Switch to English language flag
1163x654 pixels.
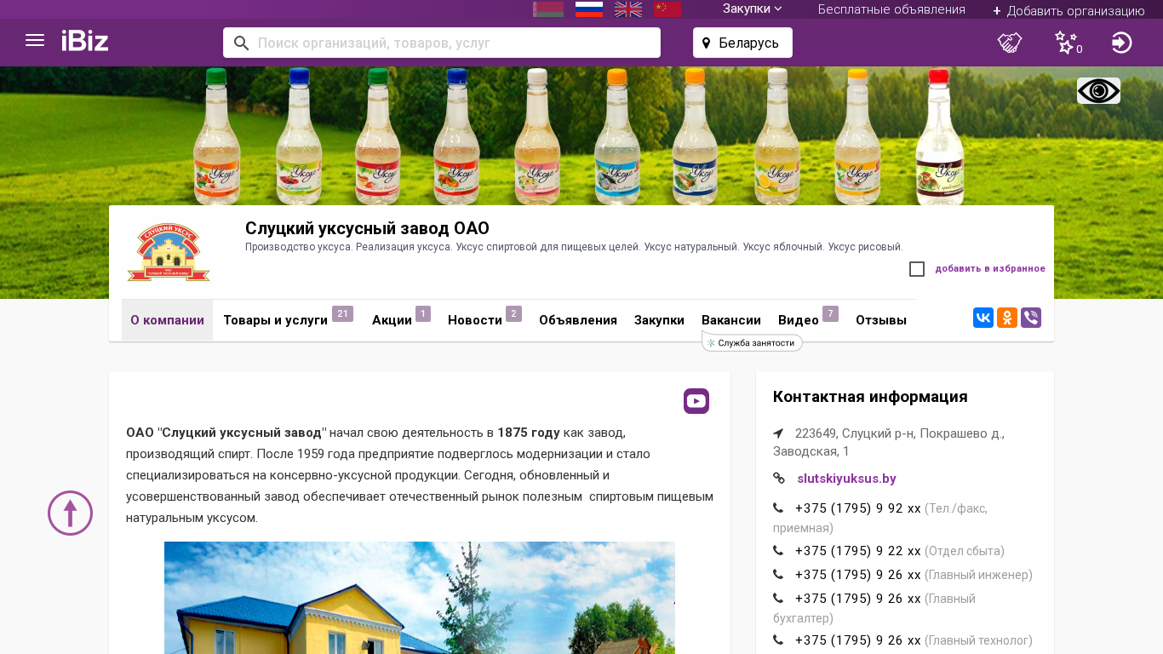tap(628, 9)
